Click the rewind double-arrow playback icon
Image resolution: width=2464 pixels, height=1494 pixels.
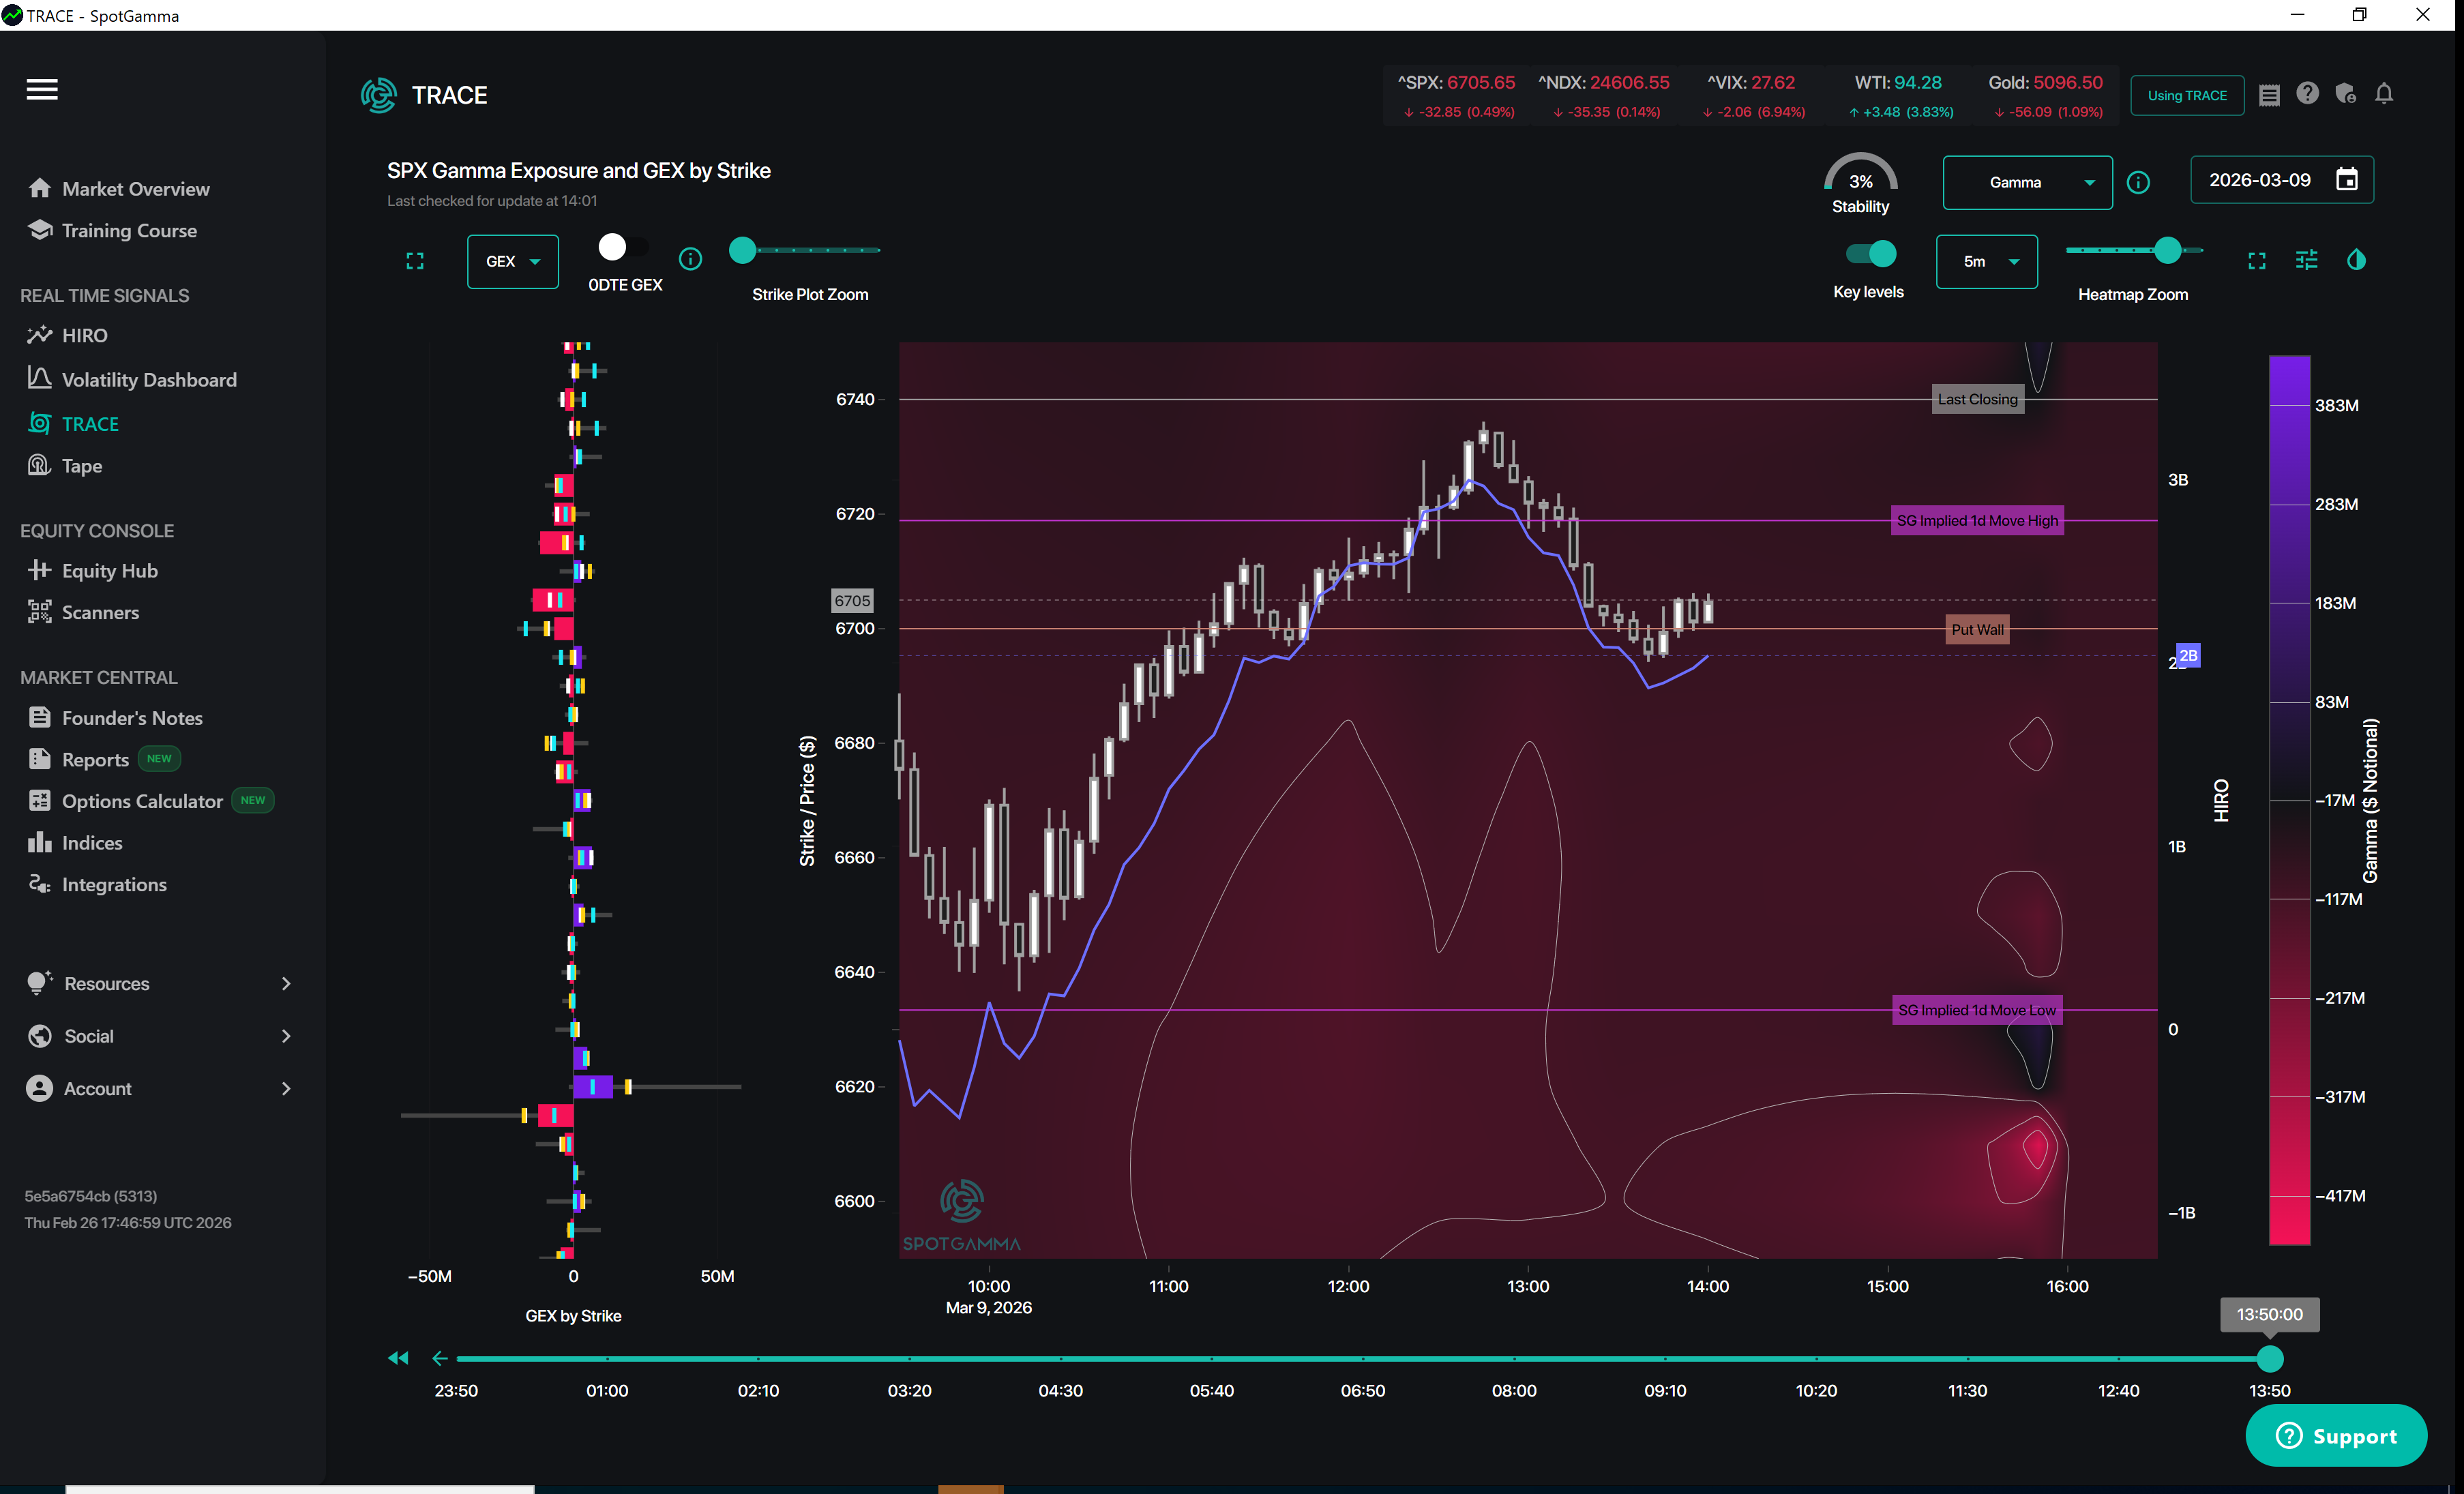pyautogui.click(x=398, y=1358)
